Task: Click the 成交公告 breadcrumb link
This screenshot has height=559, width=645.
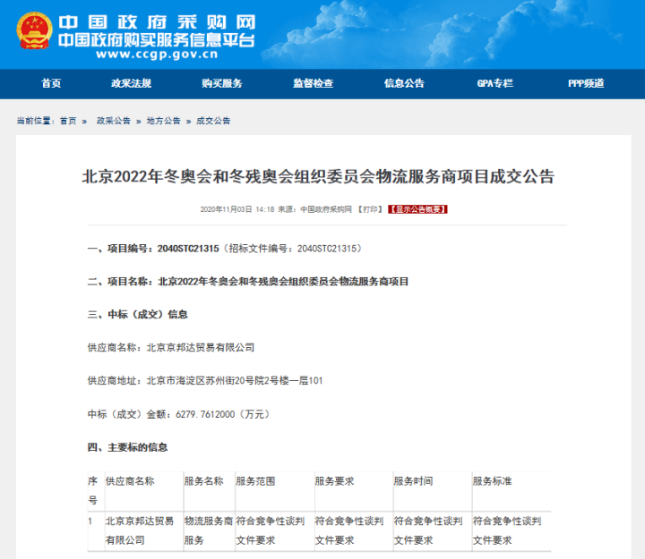Action: (x=213, y=121)
